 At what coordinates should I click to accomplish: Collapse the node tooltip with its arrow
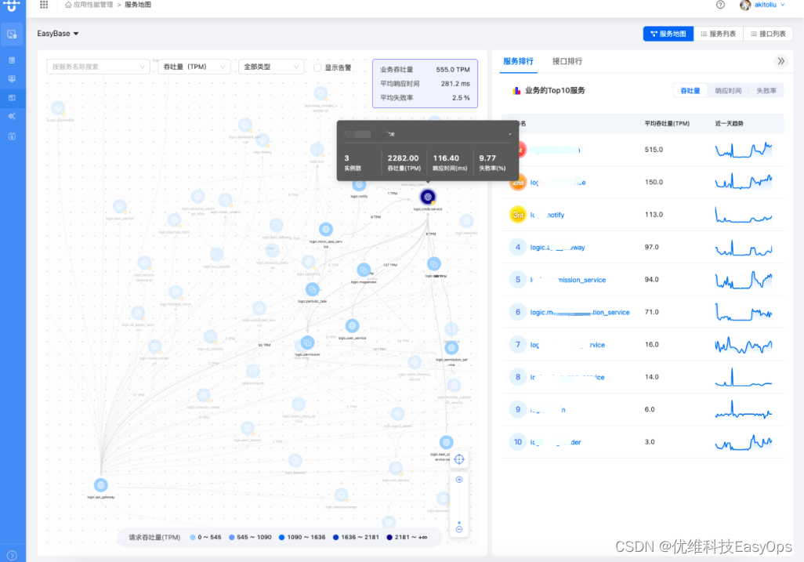click(509, 134)
